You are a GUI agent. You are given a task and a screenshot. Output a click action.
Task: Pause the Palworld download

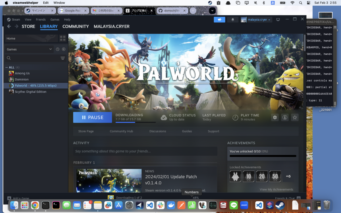pos(93,117)
